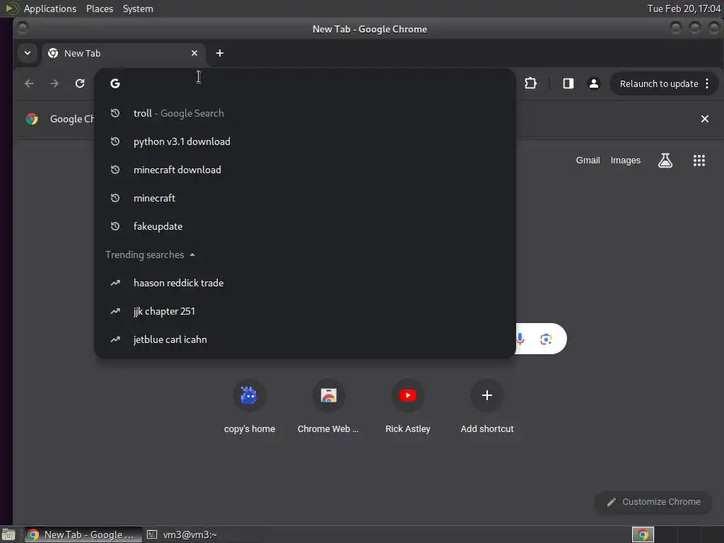724x543 pixels.
Task: Open the Rick Astley YouTube shortcut
Action: pos(408,407)
